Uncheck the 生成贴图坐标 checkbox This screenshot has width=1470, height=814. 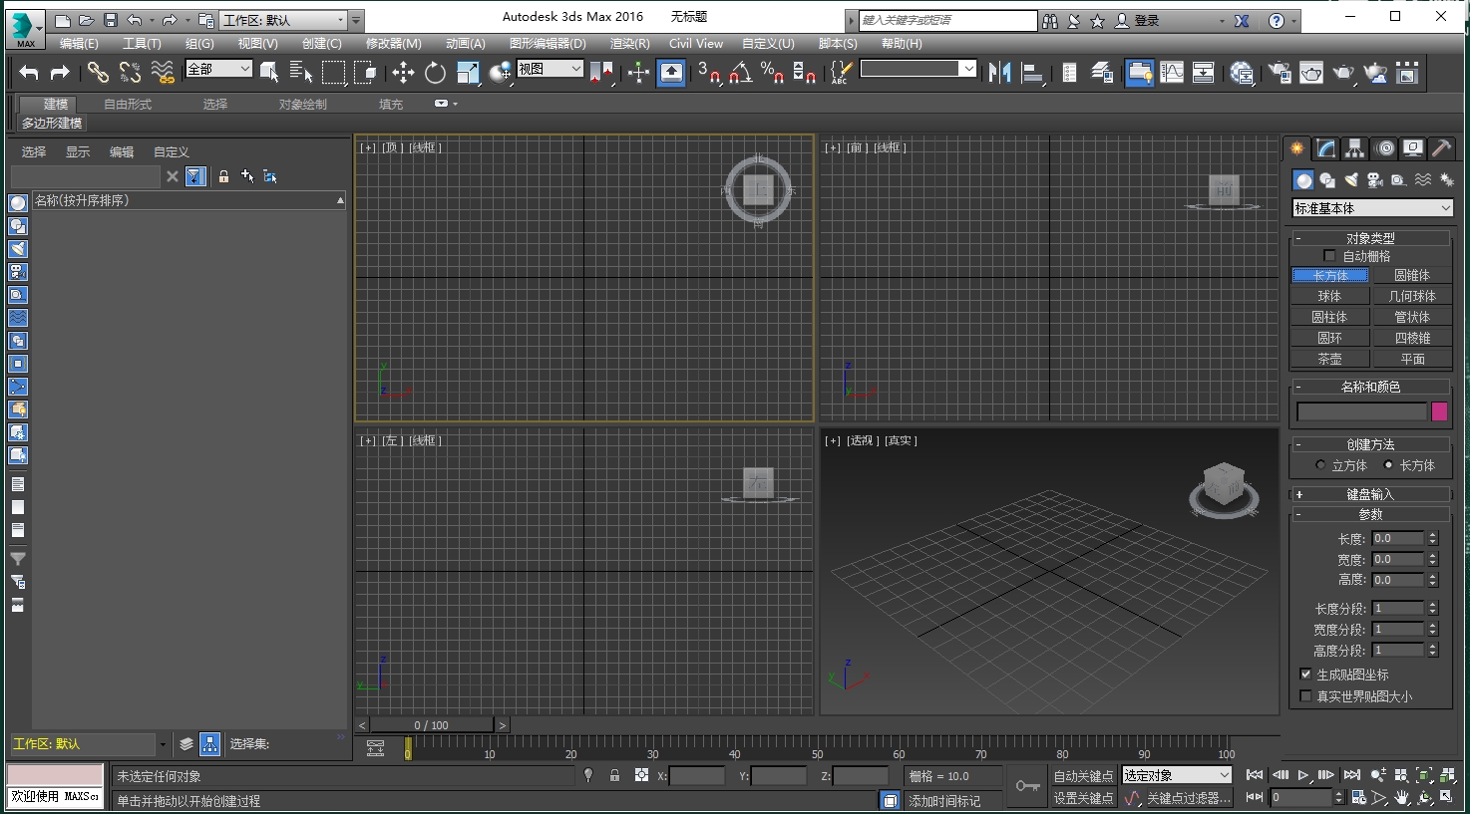click(1305, 675)
